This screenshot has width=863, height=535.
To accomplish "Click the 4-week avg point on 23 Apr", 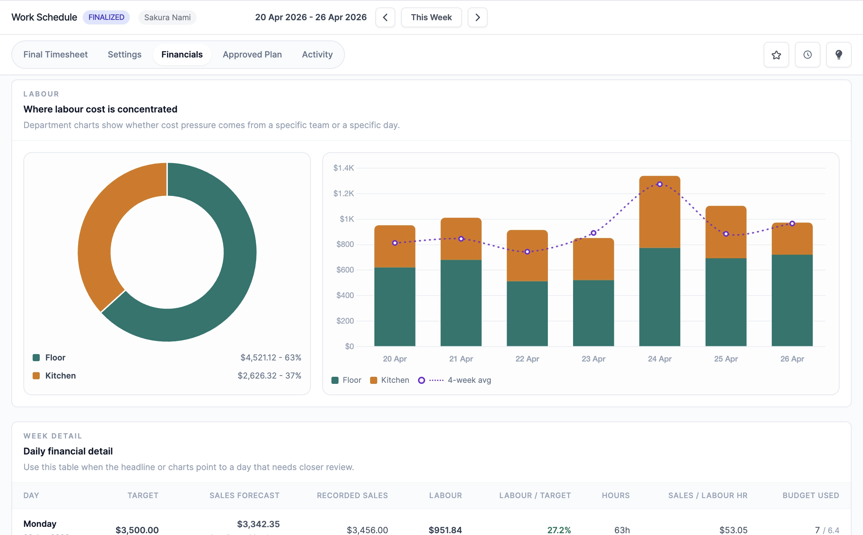I will click(593, 233).
